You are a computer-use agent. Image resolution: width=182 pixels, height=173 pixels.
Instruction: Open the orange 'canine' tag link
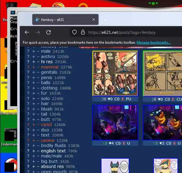(48, 140)
